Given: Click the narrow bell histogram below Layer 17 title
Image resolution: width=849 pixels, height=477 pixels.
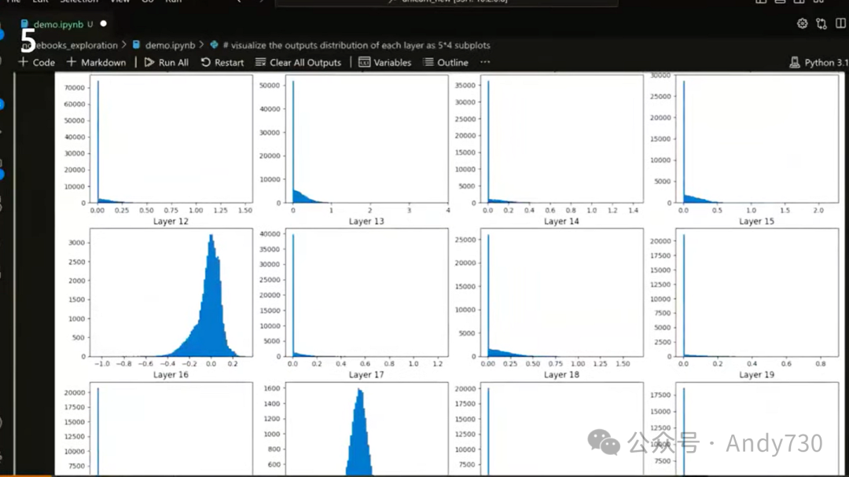Looking at the screenshot, I should (366, 429).
